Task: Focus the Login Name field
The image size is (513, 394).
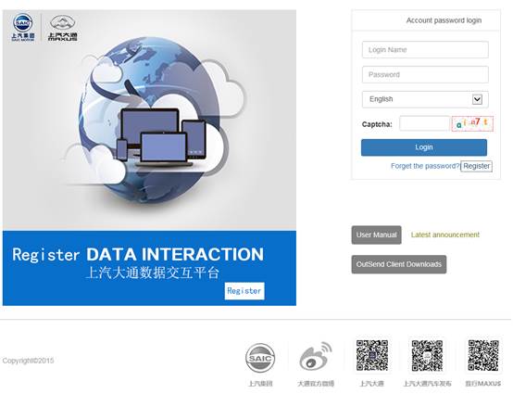Action: (x=425, y=50)
